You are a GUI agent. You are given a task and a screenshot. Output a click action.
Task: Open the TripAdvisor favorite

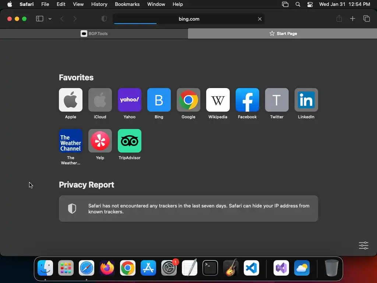129,141
